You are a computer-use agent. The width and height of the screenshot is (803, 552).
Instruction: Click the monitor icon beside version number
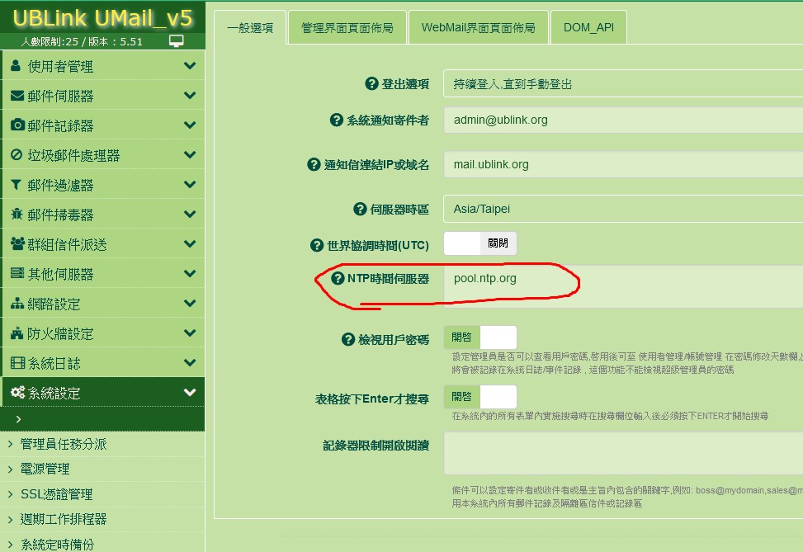click(x=176, y=41)
